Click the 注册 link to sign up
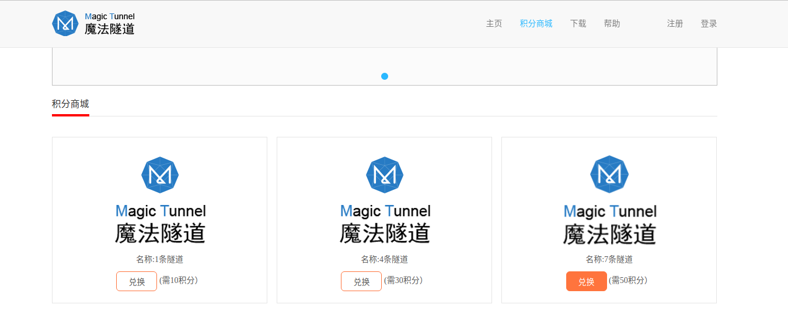 point(675,24)
